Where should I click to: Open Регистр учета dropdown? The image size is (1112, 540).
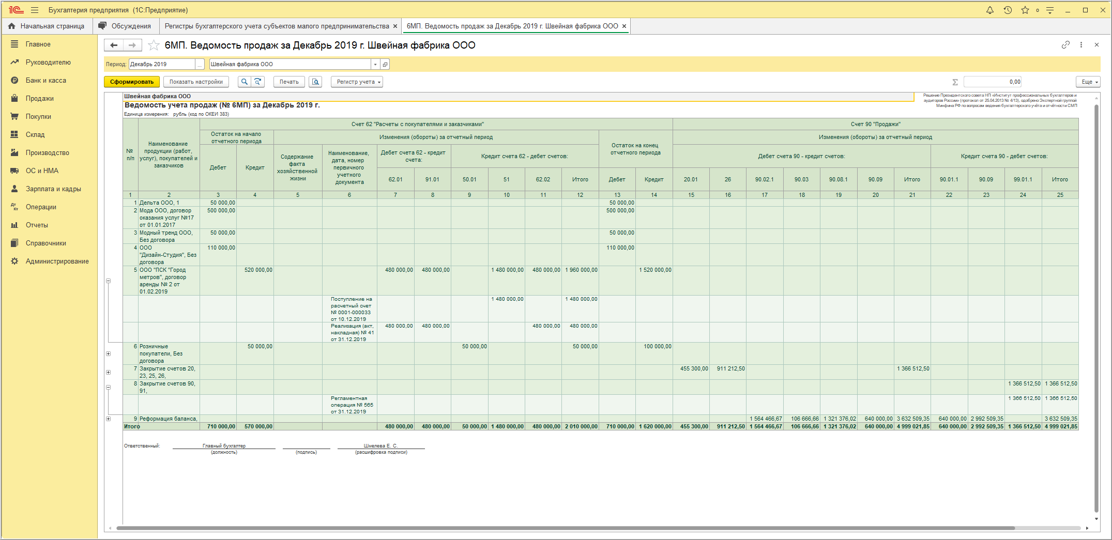[357, 82]
